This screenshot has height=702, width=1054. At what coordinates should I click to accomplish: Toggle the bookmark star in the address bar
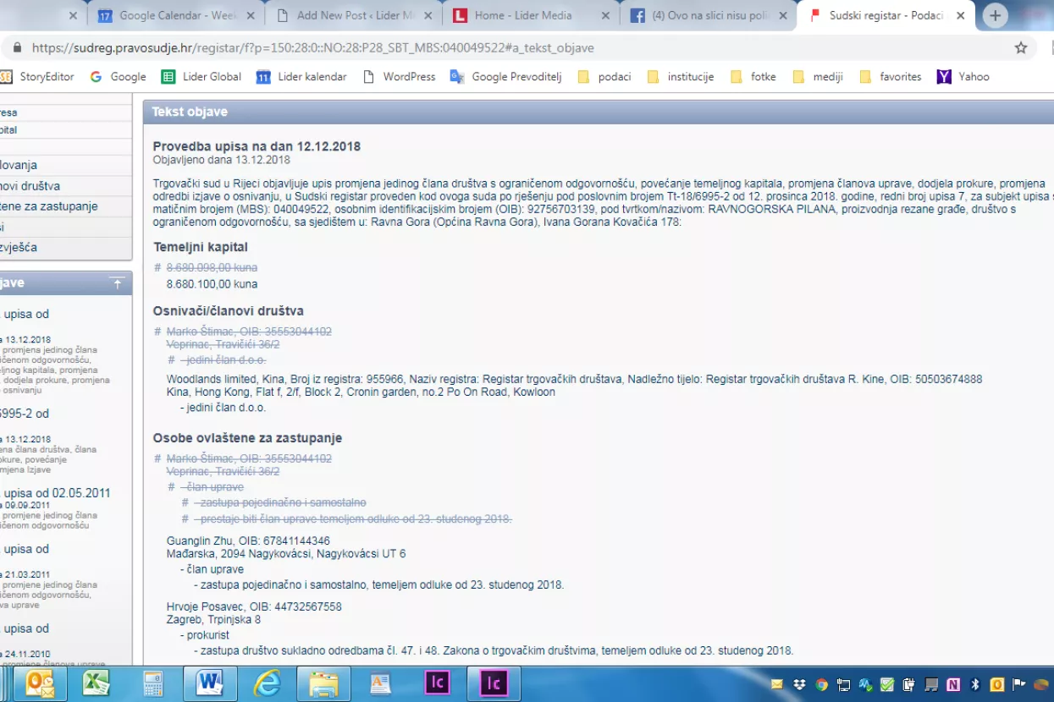(x=1020, y=48)
